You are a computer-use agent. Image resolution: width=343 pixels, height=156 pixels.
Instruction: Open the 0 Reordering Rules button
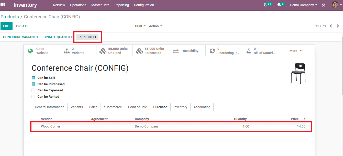click(x=224, y=51)
